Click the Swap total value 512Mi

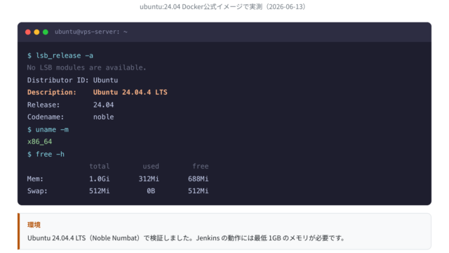pyautogui.click(x=100, y=191)
